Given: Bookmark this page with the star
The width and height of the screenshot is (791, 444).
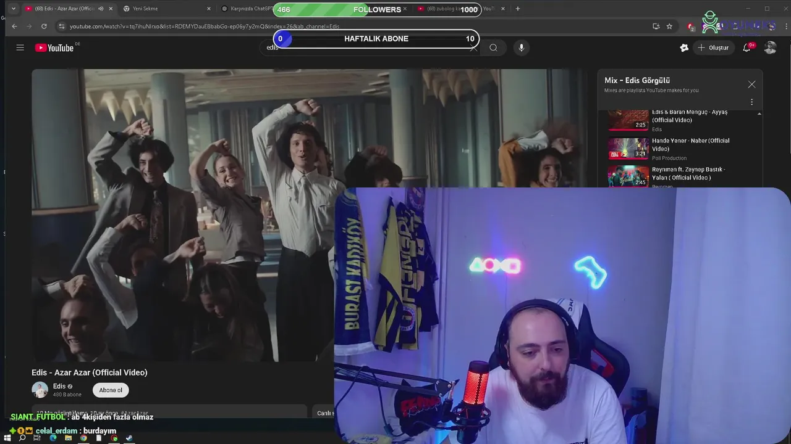Looking at the screenshot, I should (669, 27).
